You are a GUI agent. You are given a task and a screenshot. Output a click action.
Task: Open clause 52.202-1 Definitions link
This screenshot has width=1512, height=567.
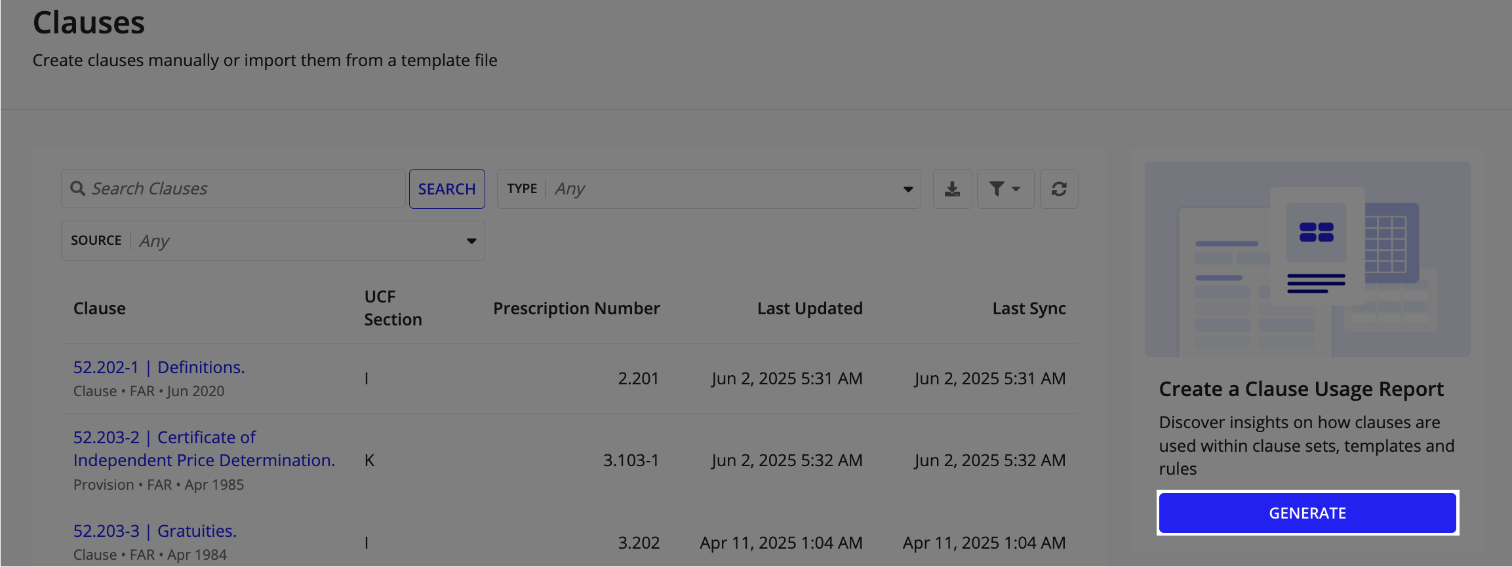pos(159,367)
